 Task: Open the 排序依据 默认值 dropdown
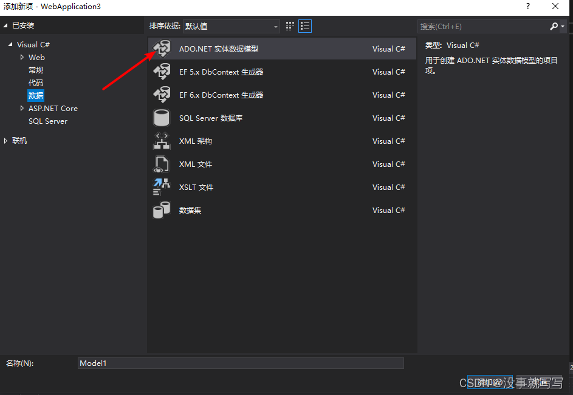tap(232, 26)
